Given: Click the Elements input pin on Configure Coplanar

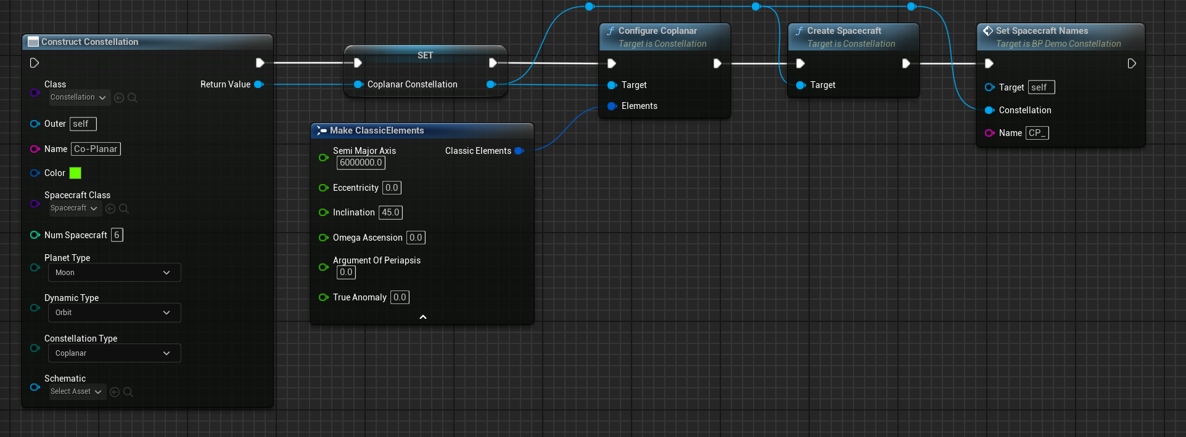Looking at the screenshot, I should pos(612,106).
